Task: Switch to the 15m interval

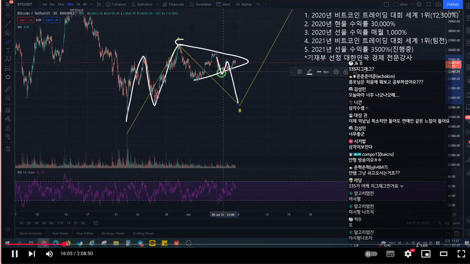Action: (61, 4)
